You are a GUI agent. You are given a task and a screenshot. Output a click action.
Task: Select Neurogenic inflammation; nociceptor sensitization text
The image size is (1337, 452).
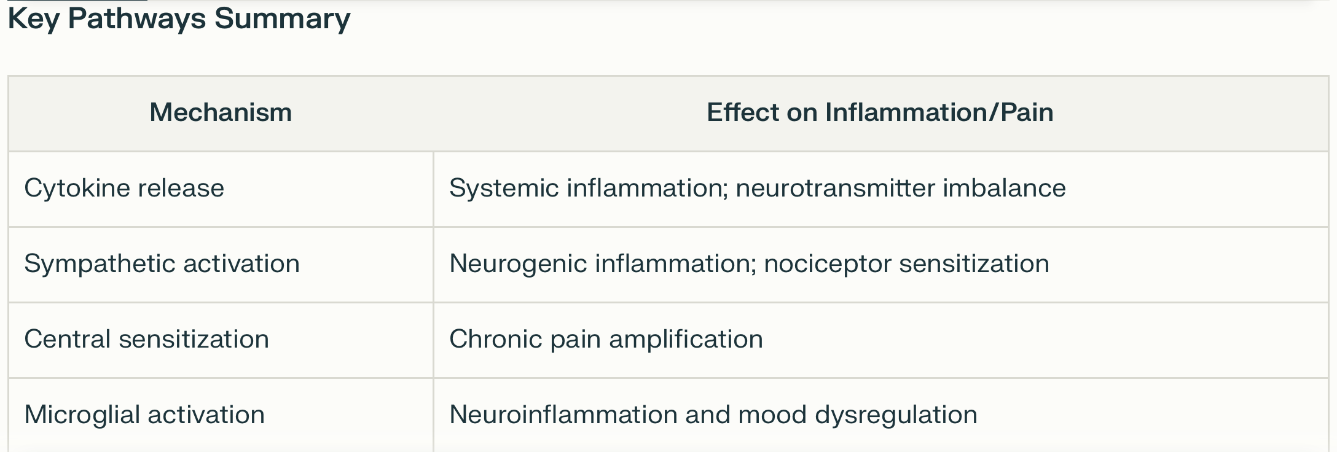749,263
